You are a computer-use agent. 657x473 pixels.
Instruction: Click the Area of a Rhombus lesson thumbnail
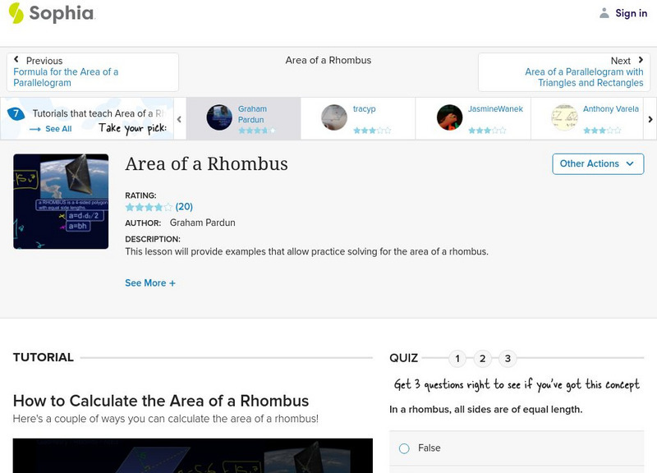coord(61,201)
